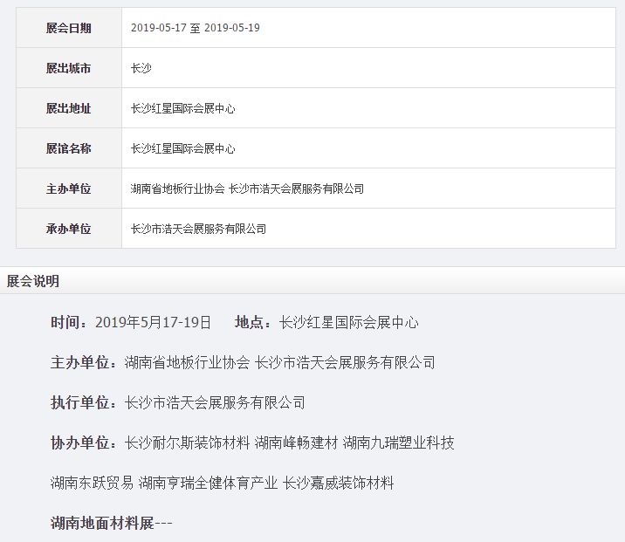Click 协办单位: 长沙耐尔斯装饰材料 line
This screenshot has width=625, height=542.
pyautogui.click(x=252, y=443)
